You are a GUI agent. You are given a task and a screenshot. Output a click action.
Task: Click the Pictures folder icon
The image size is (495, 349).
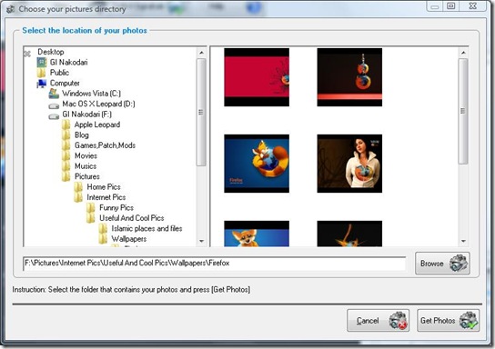pyautogui.click(x=66, y=176)
